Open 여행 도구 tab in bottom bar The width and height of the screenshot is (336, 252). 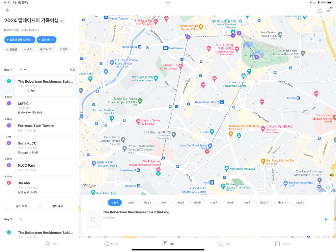tap(283, 244)
